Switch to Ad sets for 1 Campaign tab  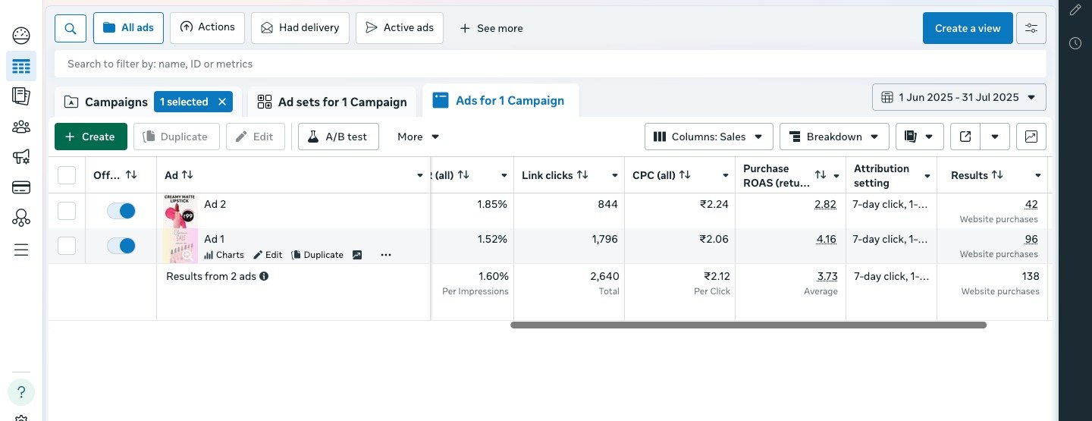tap(332, 102)
